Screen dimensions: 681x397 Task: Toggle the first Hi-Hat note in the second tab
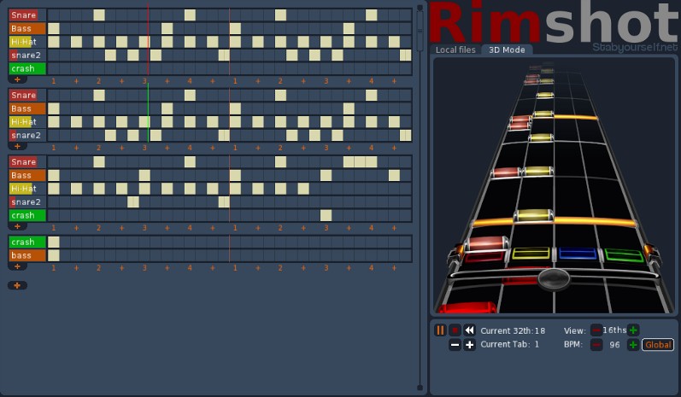coord(54,122)
